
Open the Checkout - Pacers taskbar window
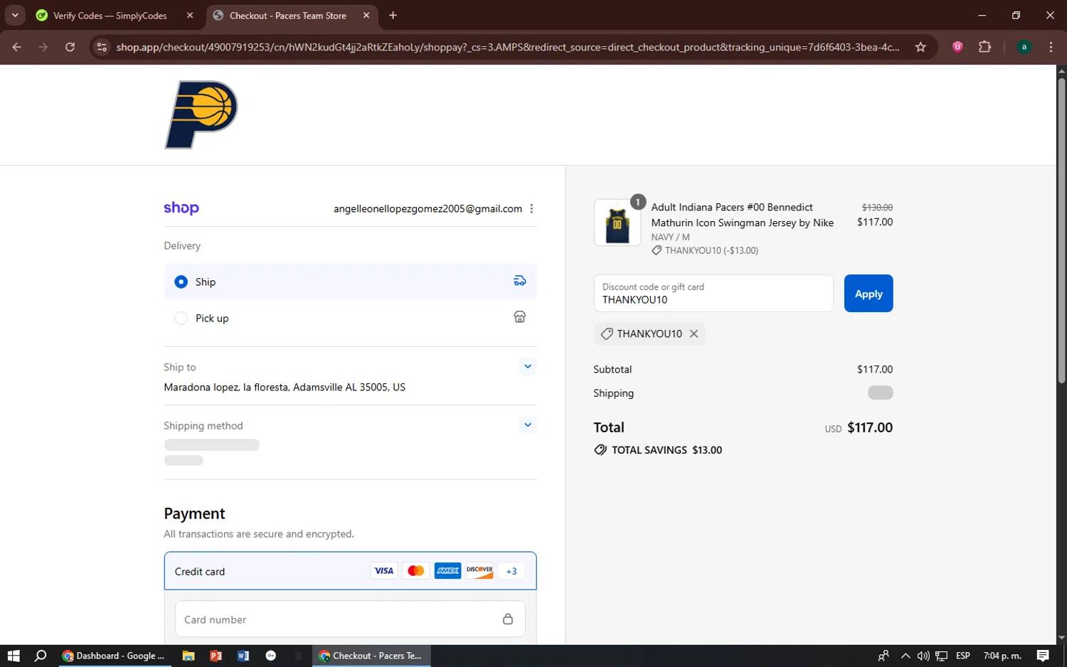[x=371, y=656]
